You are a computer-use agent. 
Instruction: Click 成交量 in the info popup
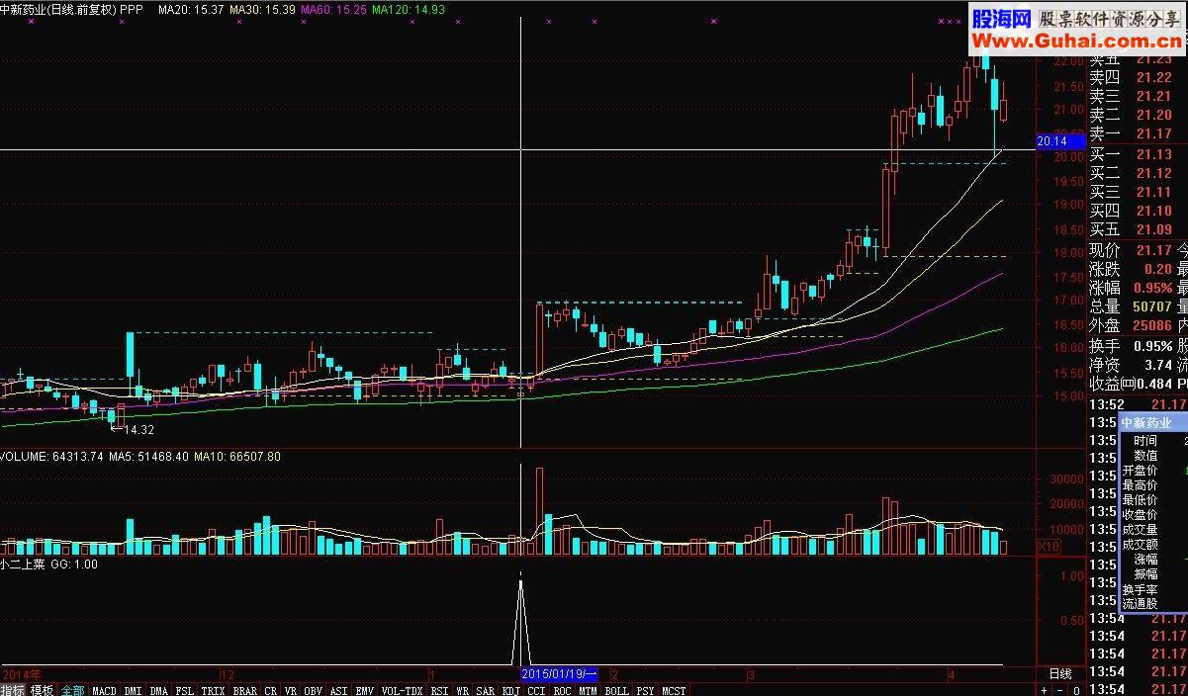1140,530
